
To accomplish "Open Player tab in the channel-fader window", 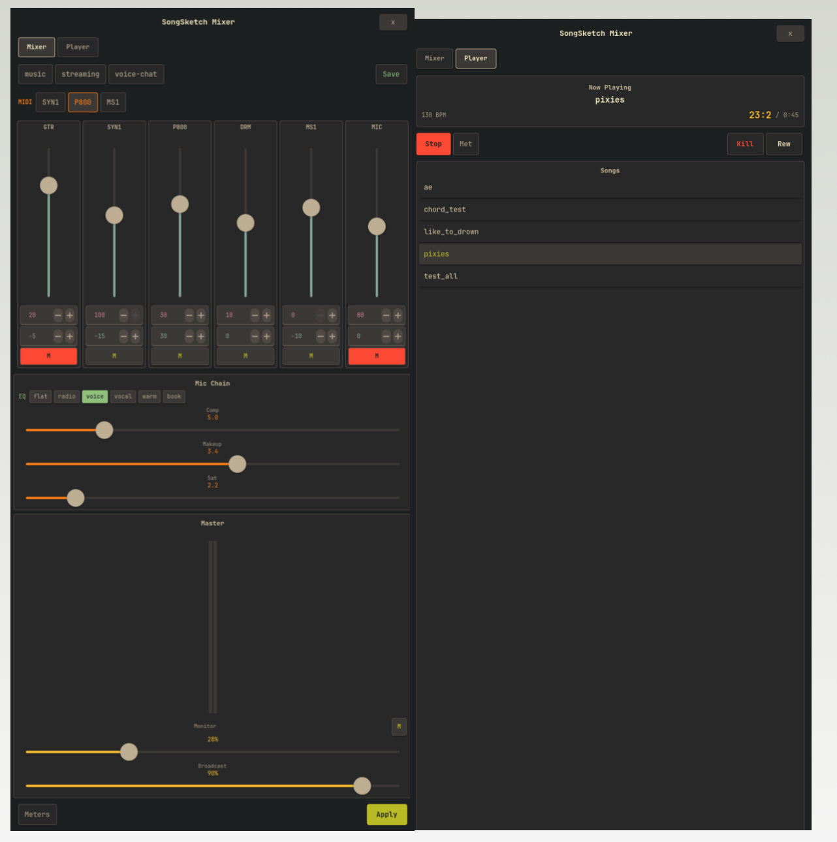I will point(78,47).
